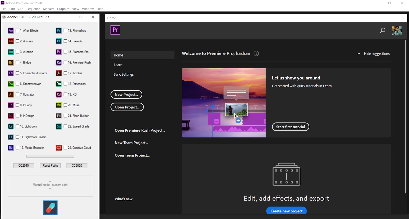
Task: Open Premiere Rush Project... link
Action: point(140,130)
